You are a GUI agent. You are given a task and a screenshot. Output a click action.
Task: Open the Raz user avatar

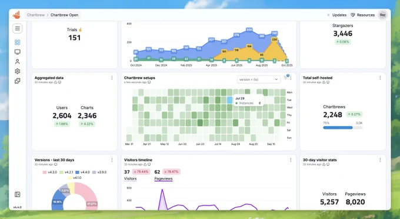coord(382,15)
